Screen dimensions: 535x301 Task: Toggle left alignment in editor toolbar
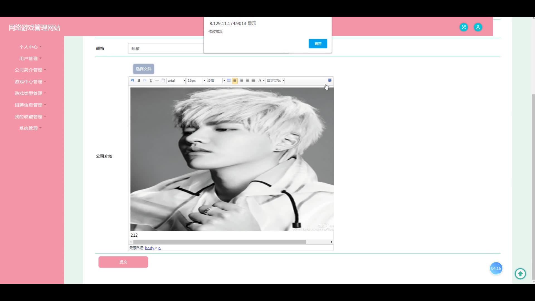235,81
